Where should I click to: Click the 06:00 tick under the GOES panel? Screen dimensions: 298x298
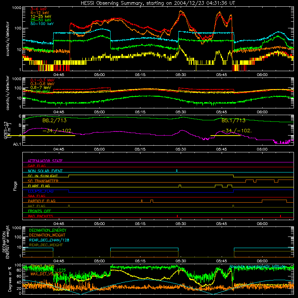262,149
